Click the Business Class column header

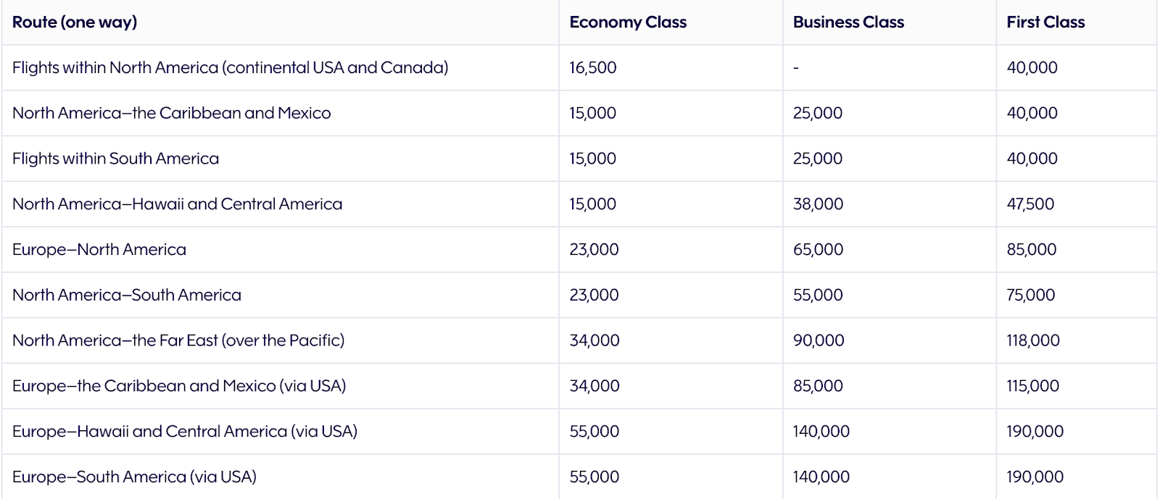click(848, 22)
